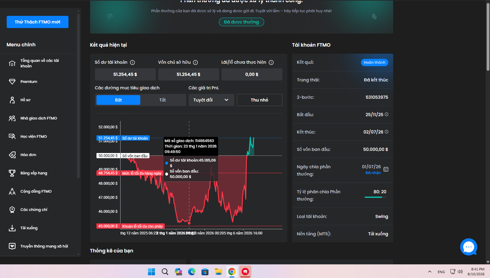Viewport: 490px width, 278px height.
Task: Click the red lowest-point chart marker
Action: pos(189,223)
